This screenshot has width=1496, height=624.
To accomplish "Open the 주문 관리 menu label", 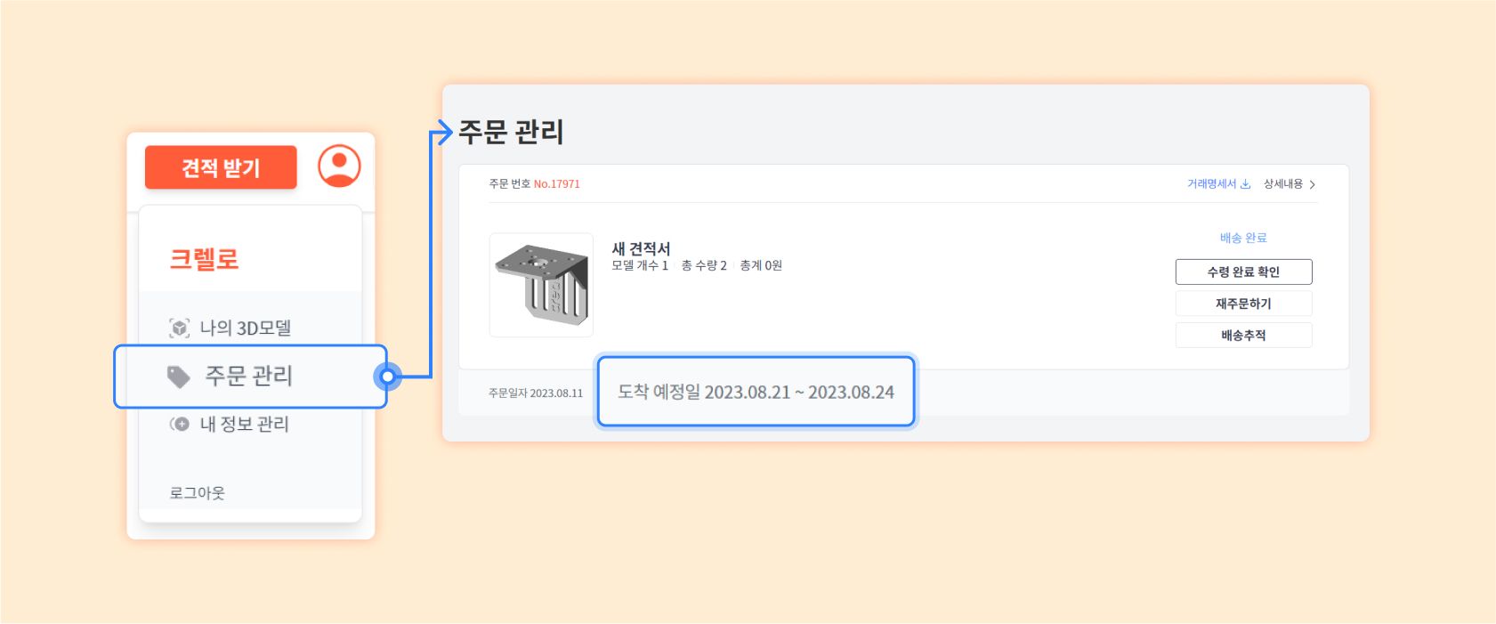I will pos(249,376).
